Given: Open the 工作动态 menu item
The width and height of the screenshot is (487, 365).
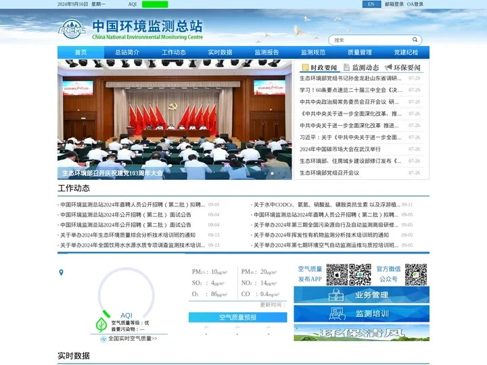Looking at the screenshot, I should pyautogui.click(x=174, y=52).
